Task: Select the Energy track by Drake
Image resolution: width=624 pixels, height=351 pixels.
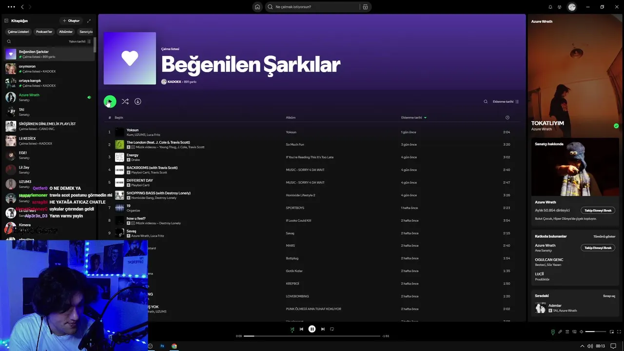Action: point(133,155)
